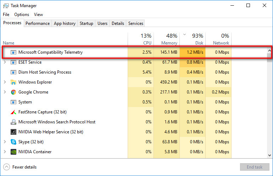
Task: Click the Fewer details link text
Action: (x=24, y=167)
